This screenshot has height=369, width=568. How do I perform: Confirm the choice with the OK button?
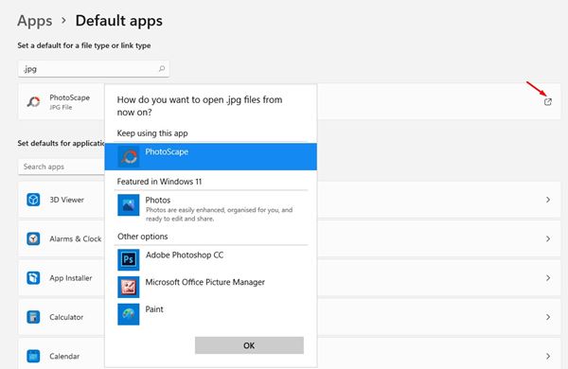tap(249, 345)
